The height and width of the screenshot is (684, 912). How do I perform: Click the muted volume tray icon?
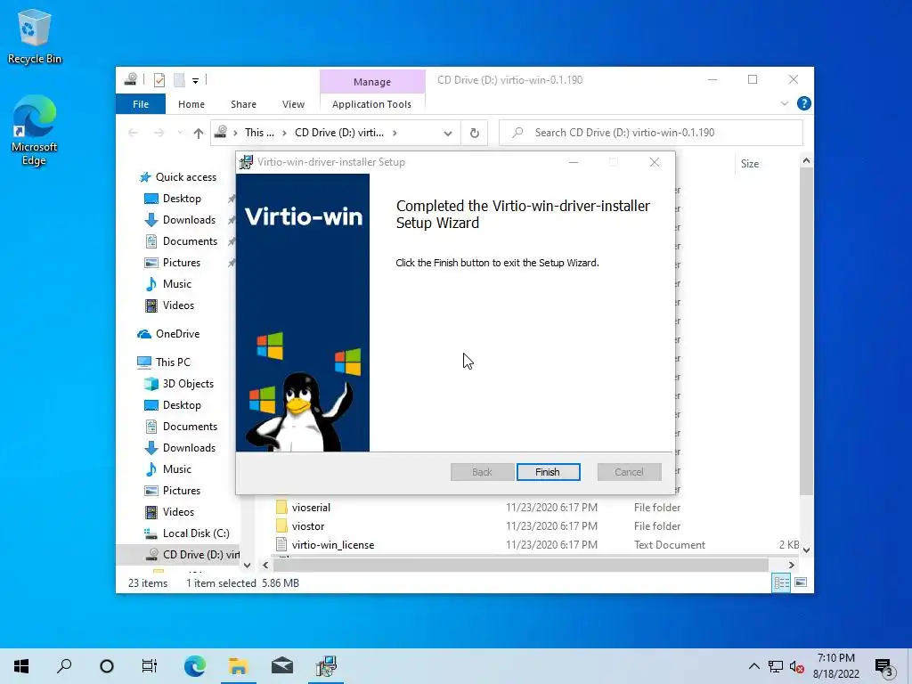tap(797, 666)
